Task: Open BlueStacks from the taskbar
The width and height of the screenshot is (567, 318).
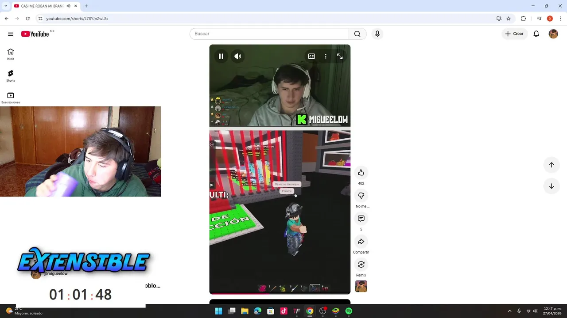Action: (x=336, y=311)
